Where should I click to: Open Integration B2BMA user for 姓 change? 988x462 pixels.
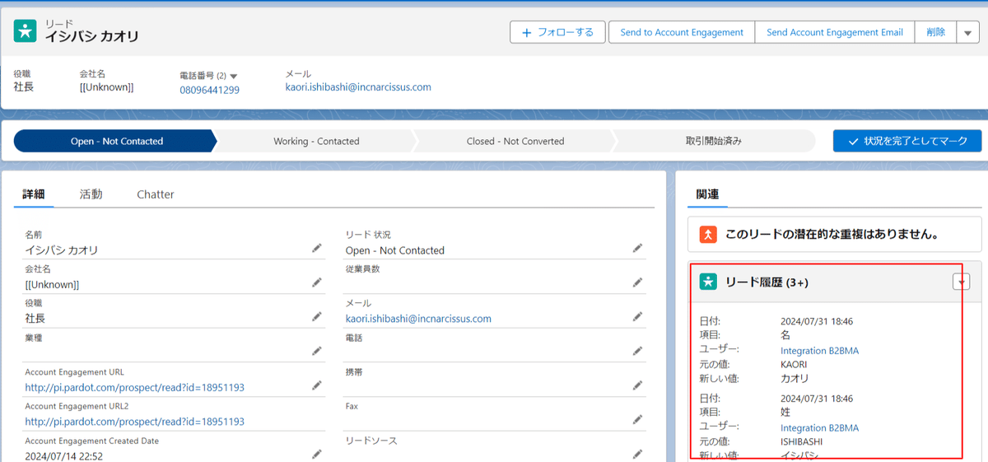(819, 427)
